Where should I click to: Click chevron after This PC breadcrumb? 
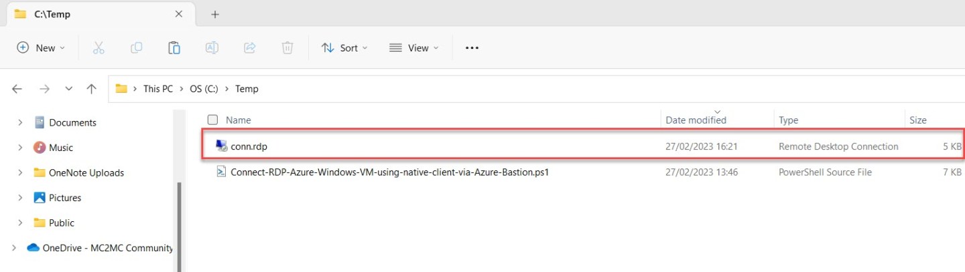(181, 89)
